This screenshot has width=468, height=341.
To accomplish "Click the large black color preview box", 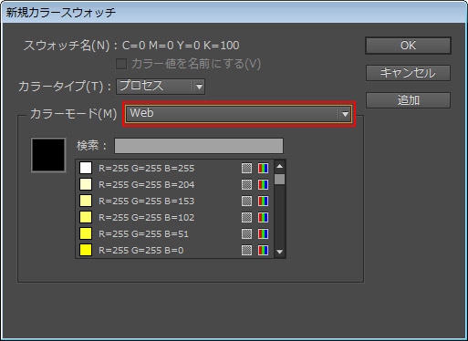I will (x=48, y=155).
